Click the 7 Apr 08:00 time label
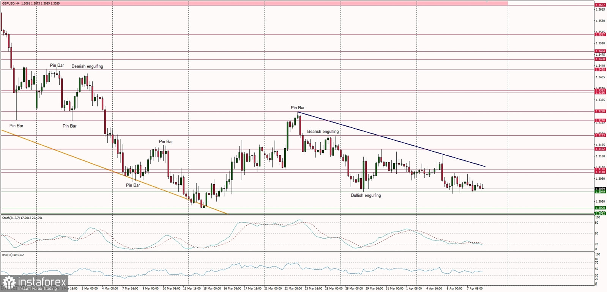This screenshot has height=292, width=607. [x=475, y=289]
